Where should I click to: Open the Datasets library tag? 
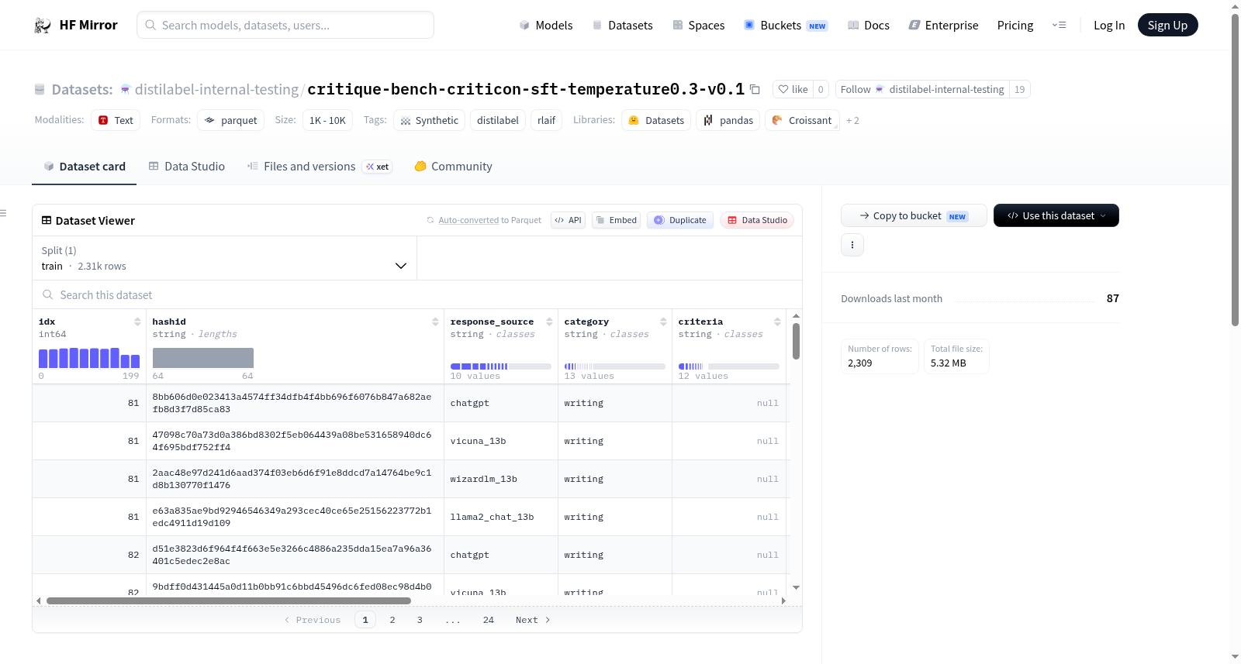tap(656, 120)
